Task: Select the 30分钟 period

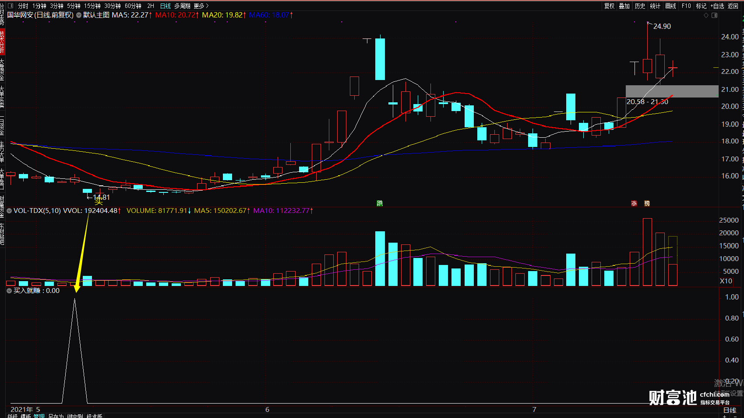Action: coord(113,6)
